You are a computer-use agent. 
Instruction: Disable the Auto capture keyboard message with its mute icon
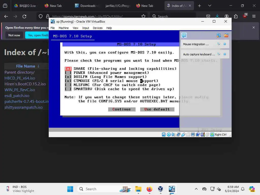pos(219,54)
